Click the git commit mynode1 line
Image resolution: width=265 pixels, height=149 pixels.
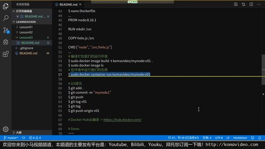click(89, 93)
